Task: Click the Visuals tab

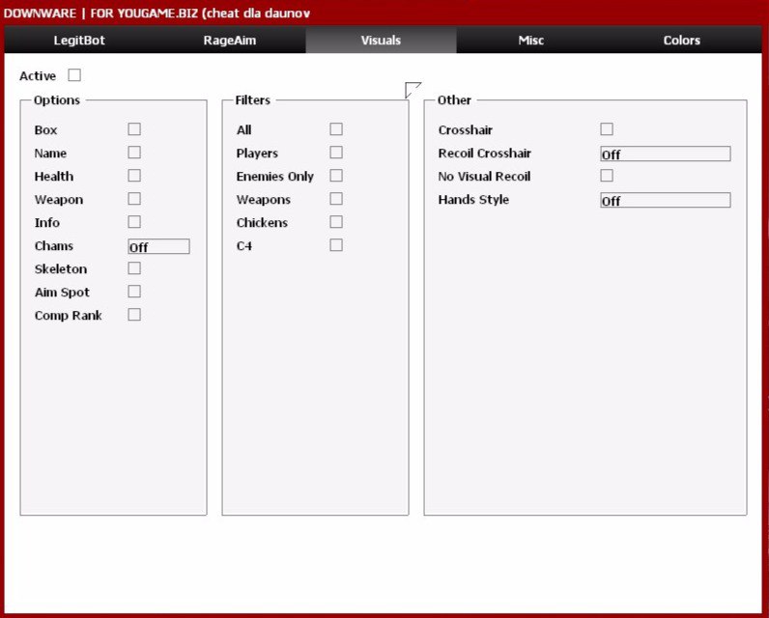Action: click(381, 41)
